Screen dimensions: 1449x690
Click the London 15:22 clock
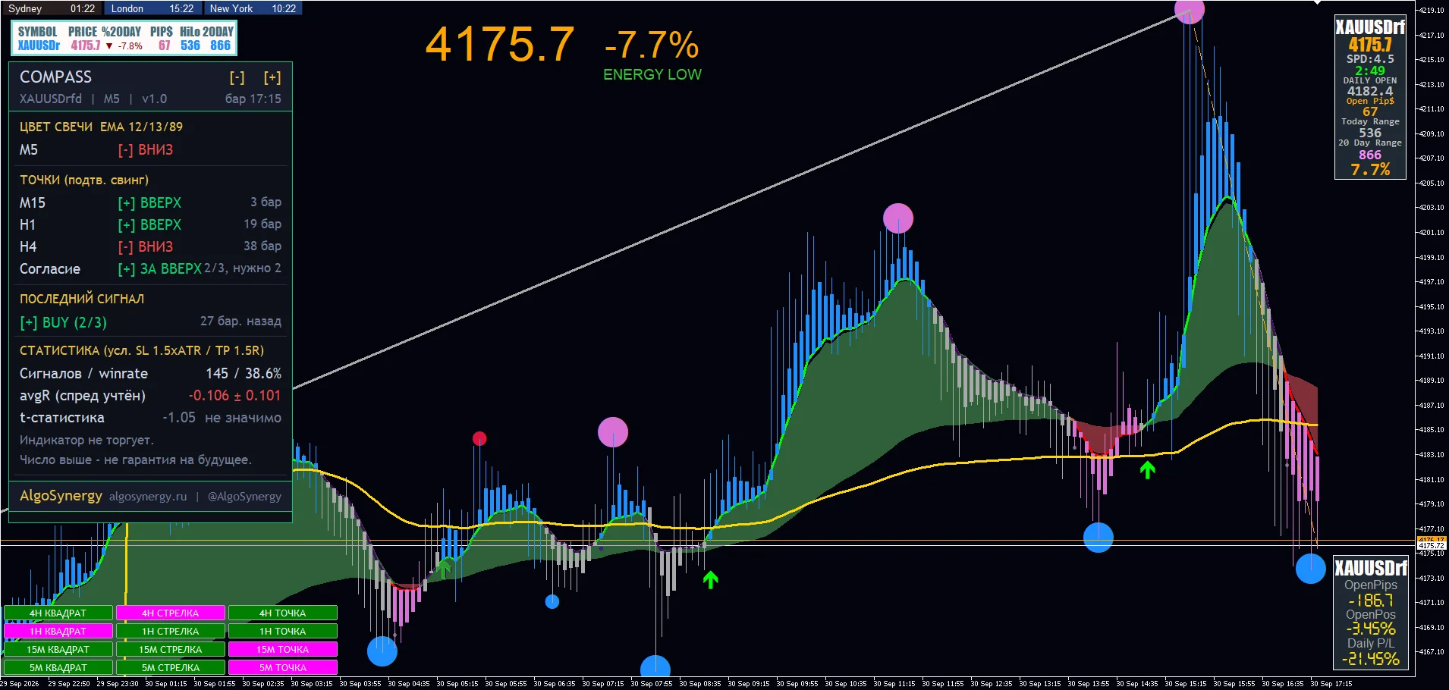[x=152, y=8]
